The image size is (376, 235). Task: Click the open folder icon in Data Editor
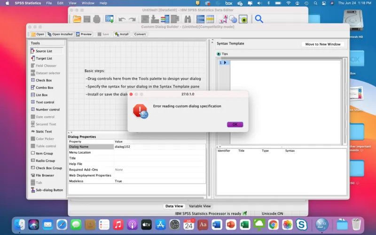(77, 19)
